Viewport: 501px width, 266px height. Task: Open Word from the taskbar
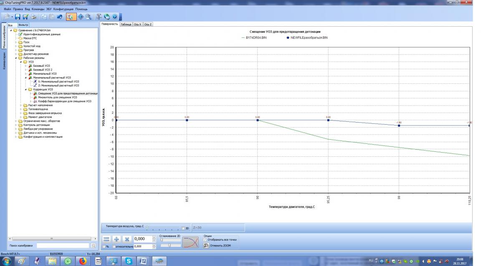coord(143,261)
